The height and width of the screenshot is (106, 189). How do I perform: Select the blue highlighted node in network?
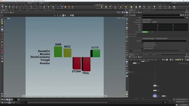(155, 96)
